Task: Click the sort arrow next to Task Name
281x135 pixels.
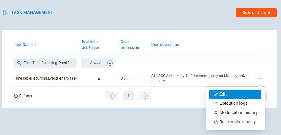Action: (36, 45)
